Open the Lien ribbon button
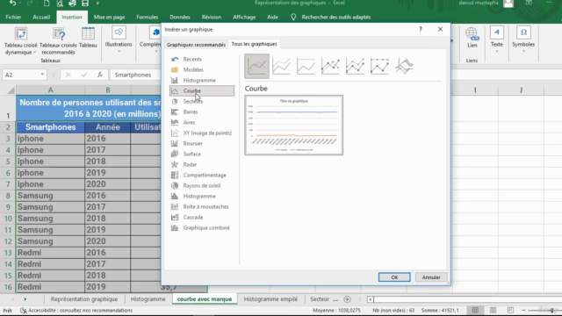The width and height of the screenshot is (562, 316). point(472,38)
